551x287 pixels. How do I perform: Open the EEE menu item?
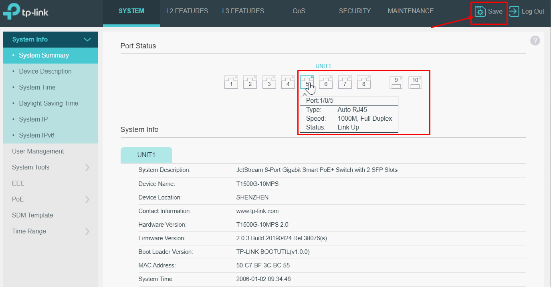50,183
